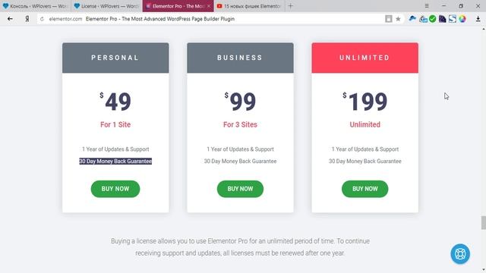
Task: Open the browser hamburger menu
Action: (427, 6)
